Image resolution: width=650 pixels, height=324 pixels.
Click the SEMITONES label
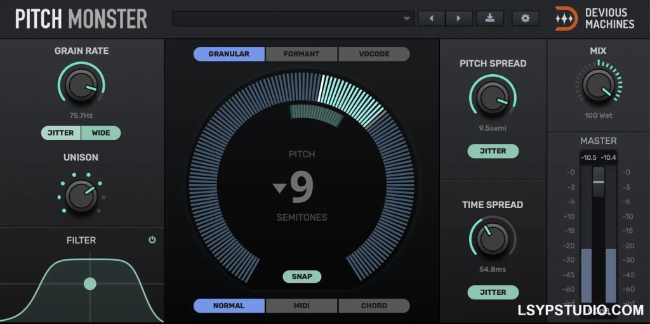(x=302, y=217)
